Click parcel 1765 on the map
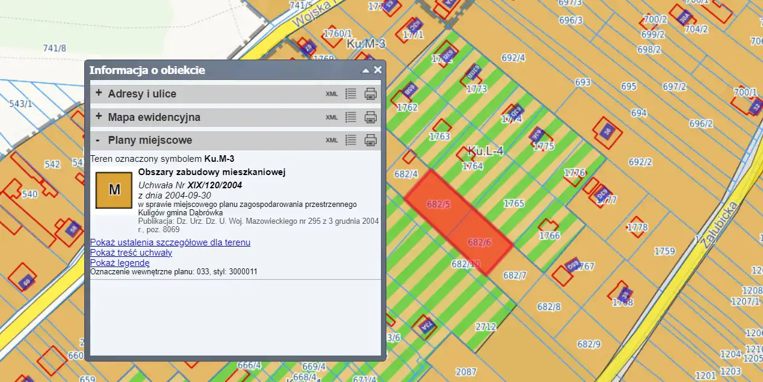Image resolution: width=763 pixels, height=382 pixels. coord(514,203)
